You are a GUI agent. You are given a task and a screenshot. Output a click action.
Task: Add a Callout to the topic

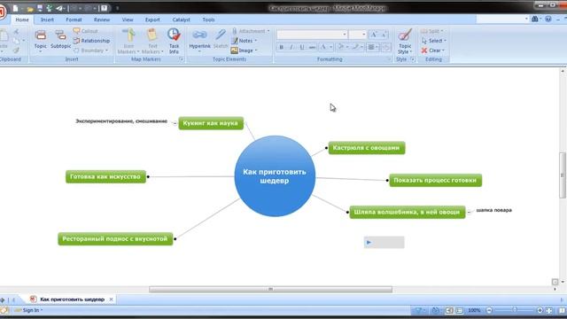coord(85,31)
